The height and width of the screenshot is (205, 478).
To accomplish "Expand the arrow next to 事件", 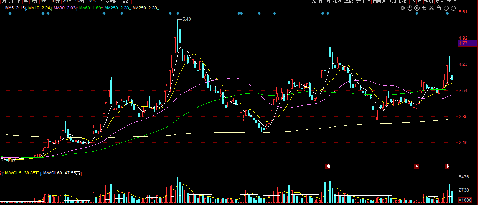I will pyautogui.click(x=369, y=1).
